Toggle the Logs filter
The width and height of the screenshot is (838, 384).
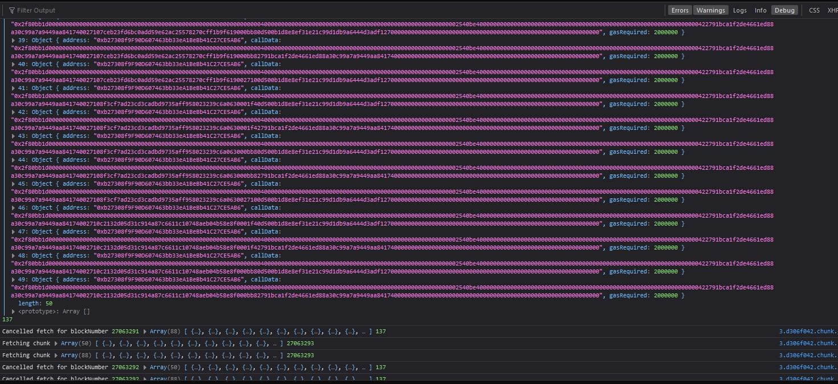click(x=740, y=10)
